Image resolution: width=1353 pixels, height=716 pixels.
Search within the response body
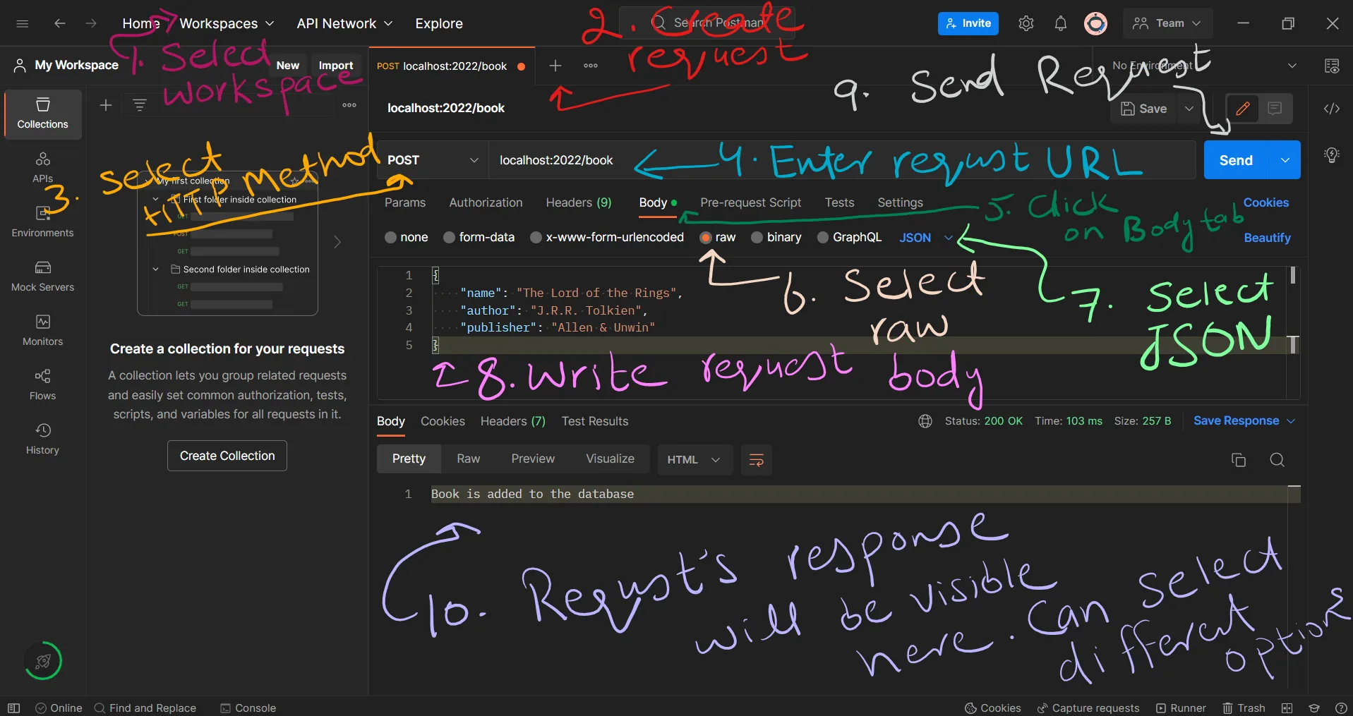click(x=1277, y=460)
